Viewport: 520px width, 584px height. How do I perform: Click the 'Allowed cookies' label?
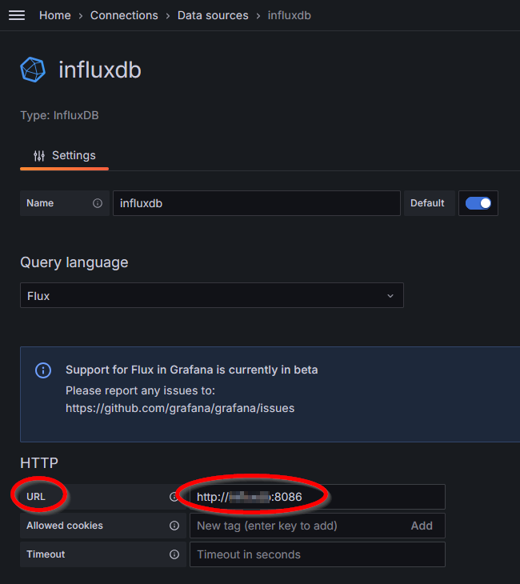coord(65,526)
